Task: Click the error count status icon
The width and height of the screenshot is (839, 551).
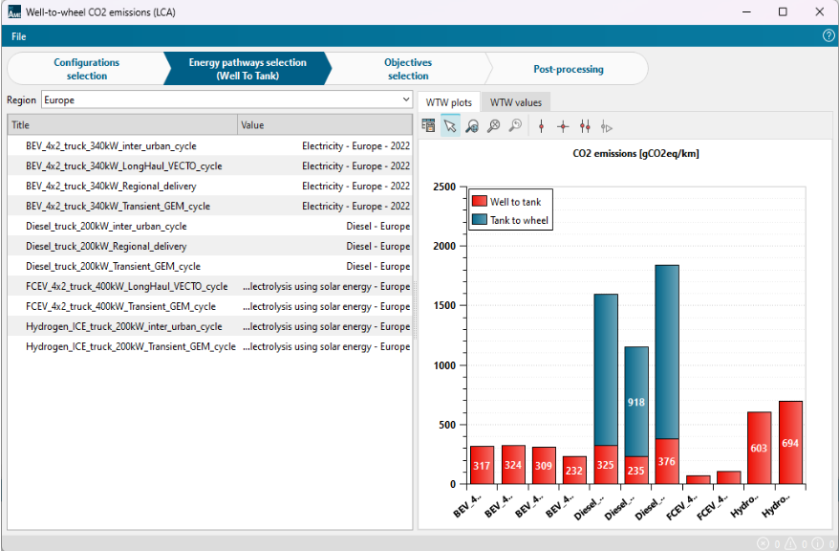Action: tap(762, 543)
